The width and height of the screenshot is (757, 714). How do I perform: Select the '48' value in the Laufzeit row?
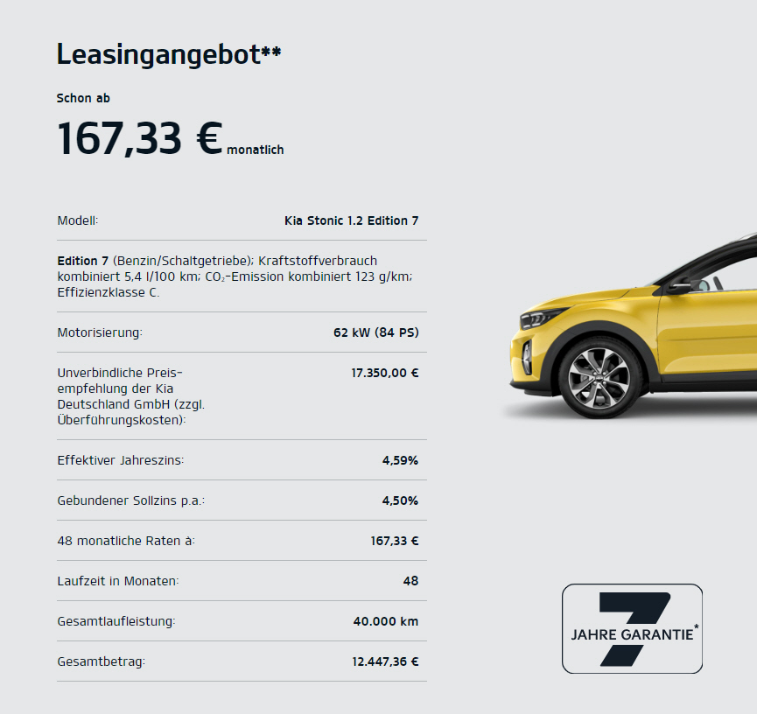pos(410,581)
